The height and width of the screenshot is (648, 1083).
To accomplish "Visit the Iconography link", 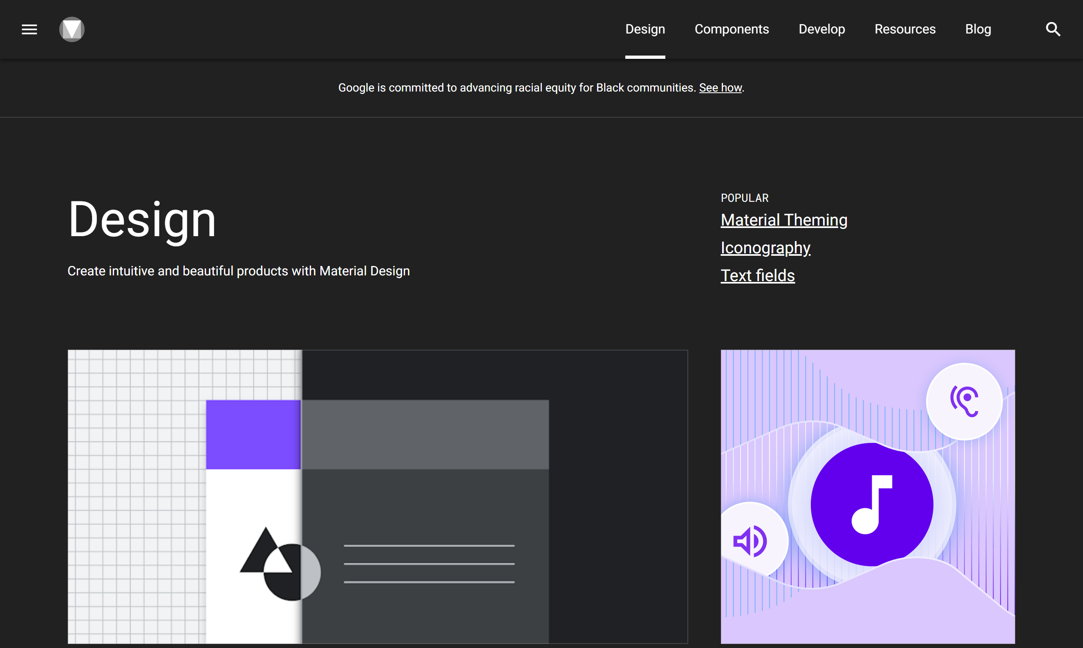I will (765, 248).
